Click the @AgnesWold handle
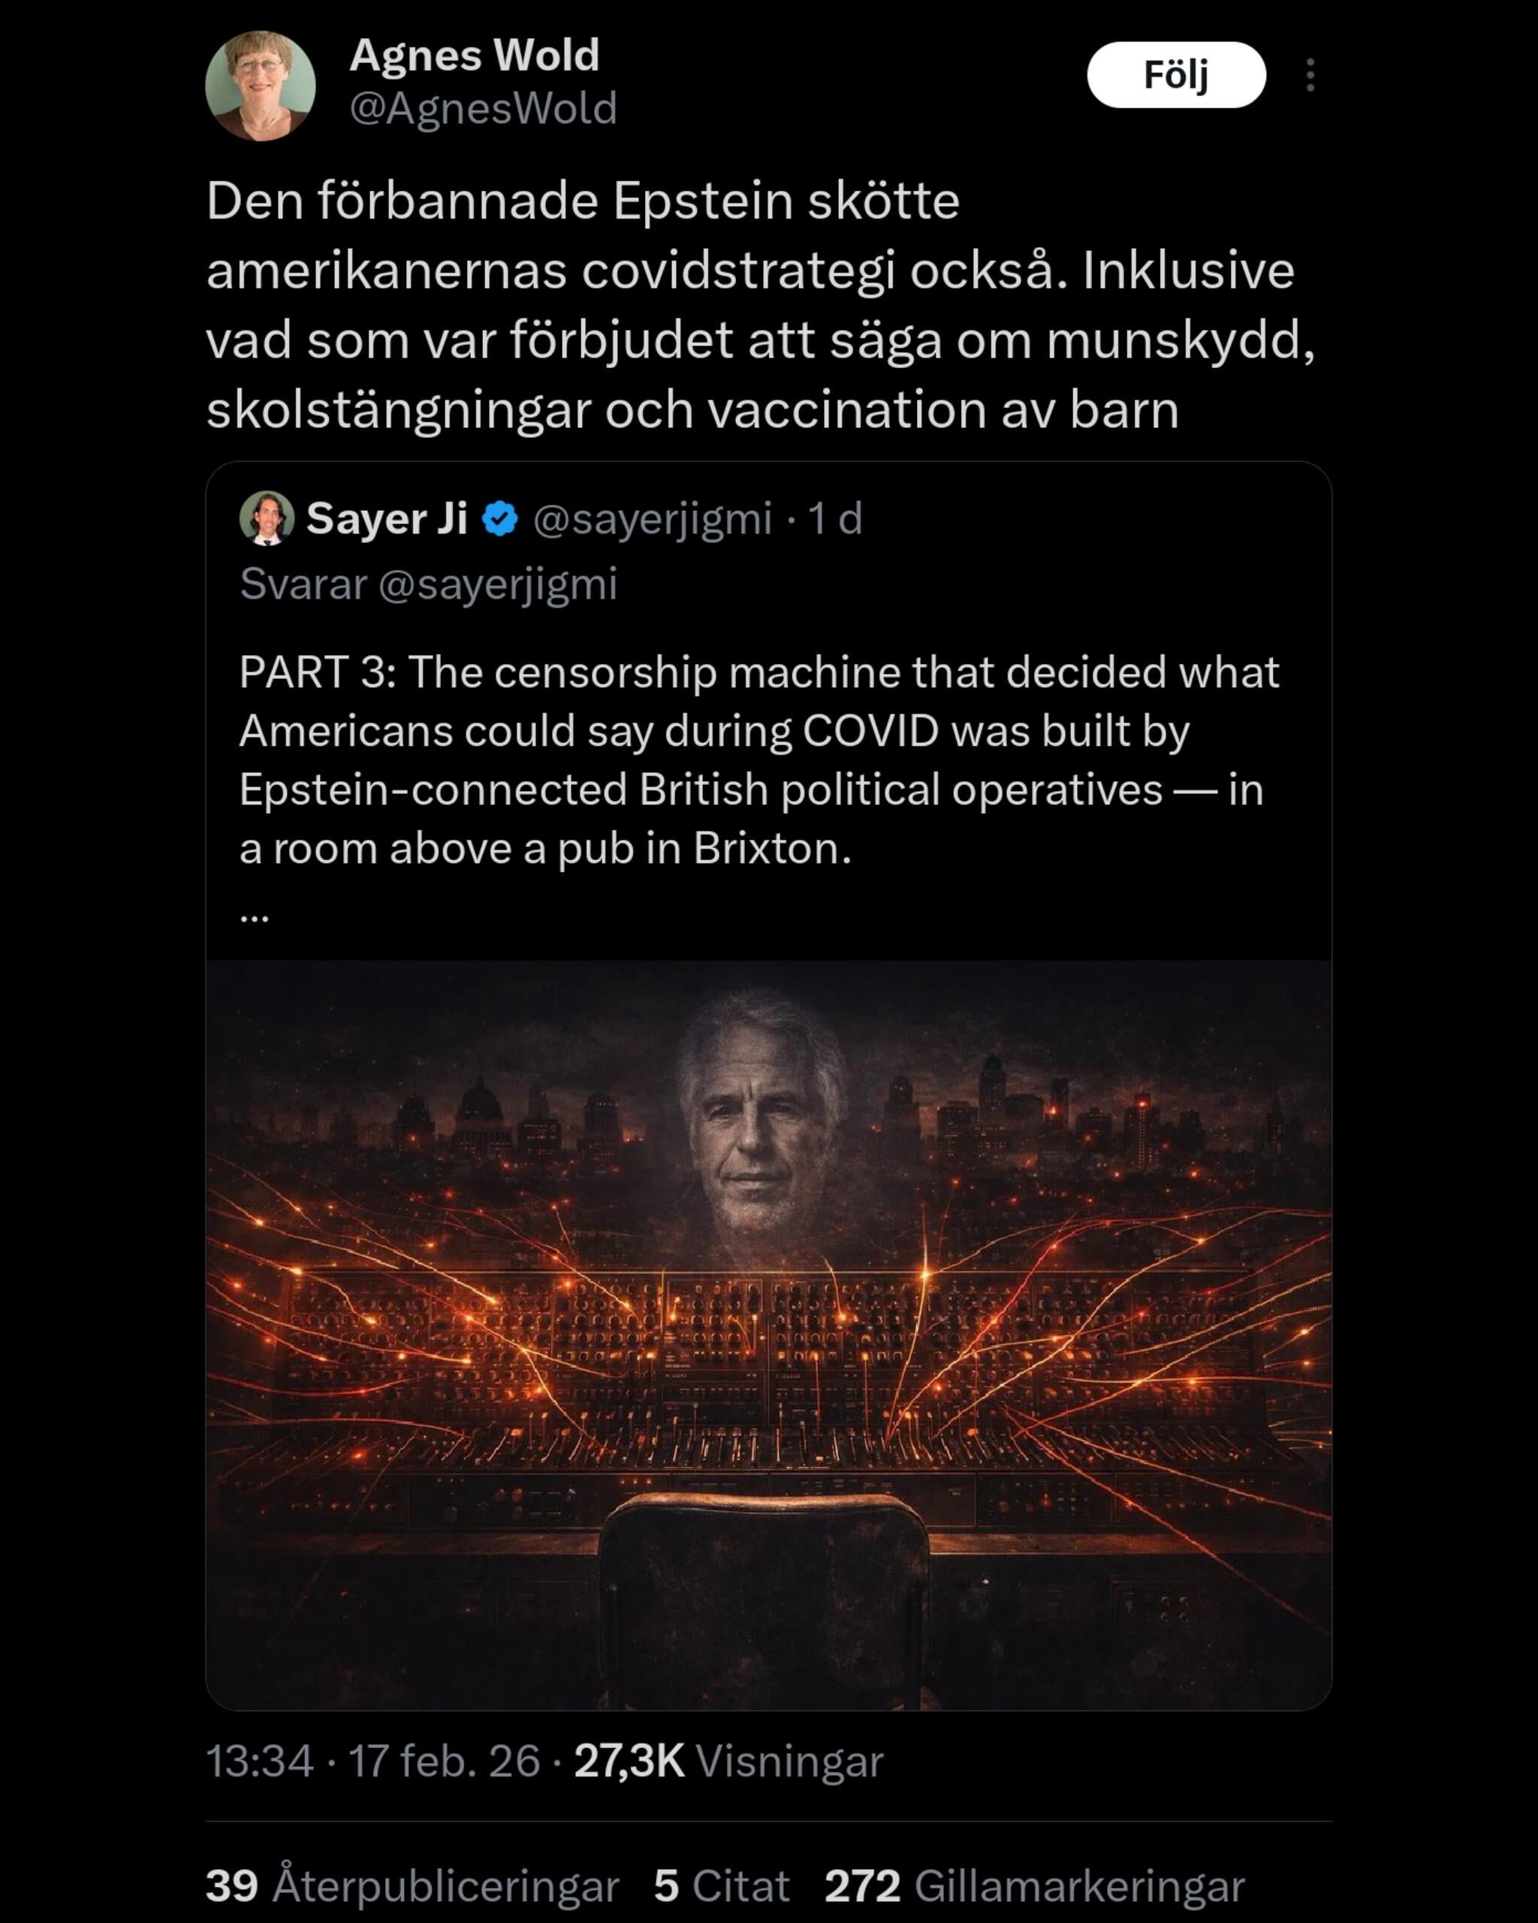The image size is (1538, 1923). (x=483, y=109)
